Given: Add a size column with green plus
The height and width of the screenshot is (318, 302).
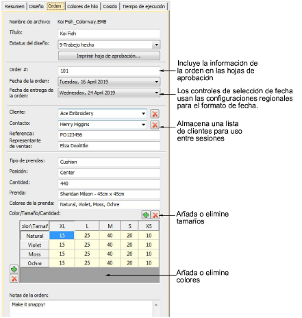Looking at the screenshot, I should click(146, 215).
